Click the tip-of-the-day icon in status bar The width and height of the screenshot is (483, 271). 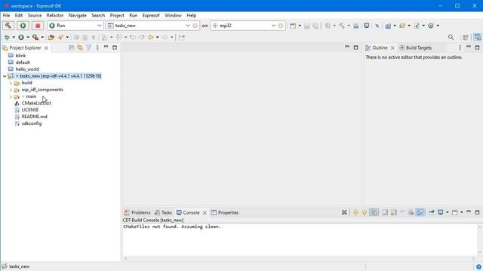(x=478, y=266)
